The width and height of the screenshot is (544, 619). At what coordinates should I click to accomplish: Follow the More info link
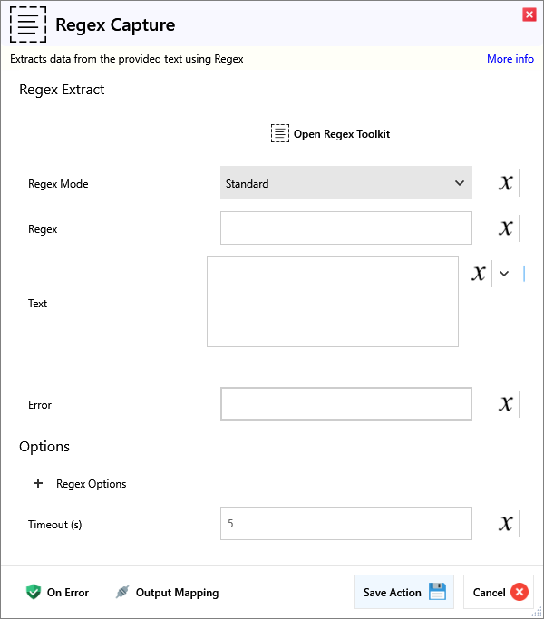pos(510,59)
